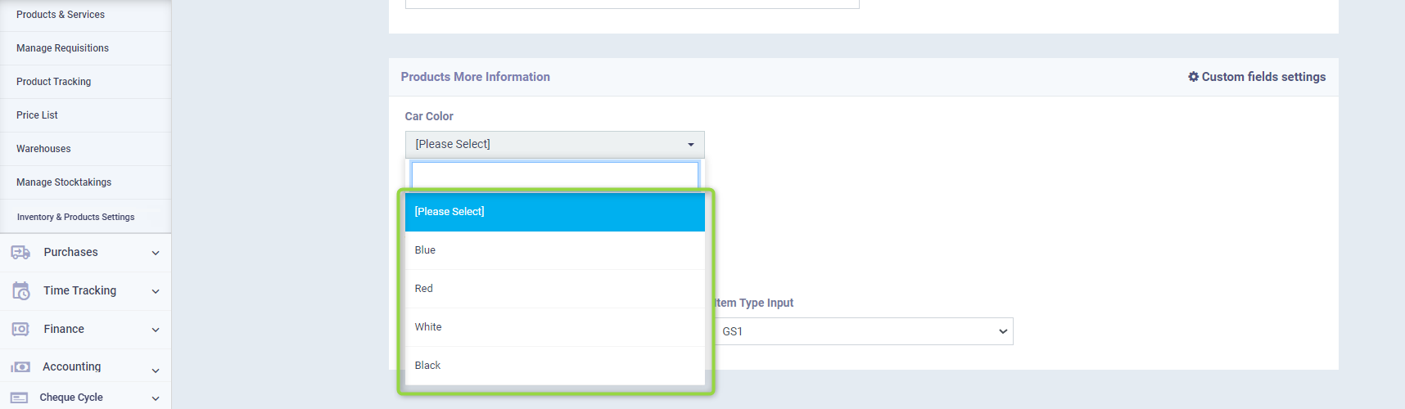Click the Car Color search input field

[554, 175]
